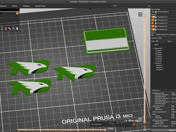Switch to the Printers tab

(x=15, y=6)
